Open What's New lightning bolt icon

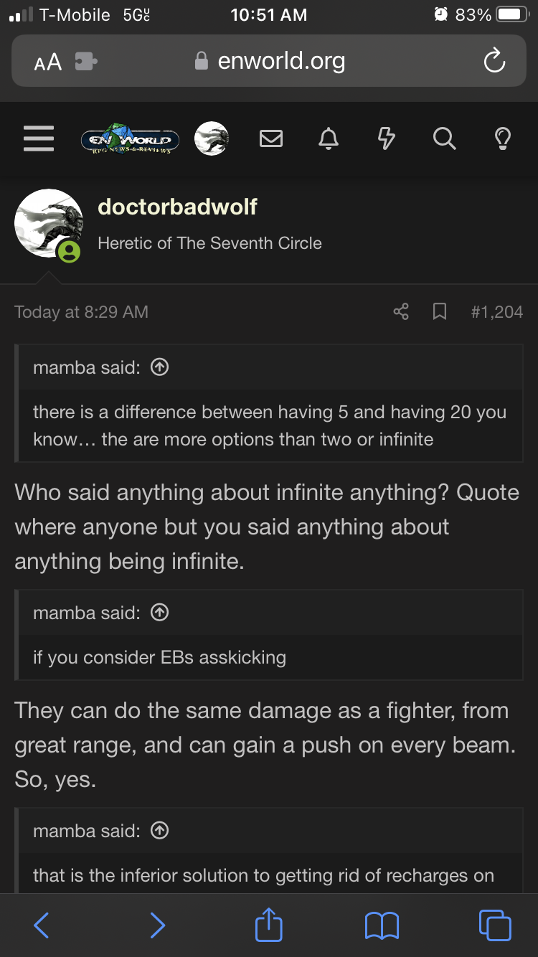click(x=386, y=138)
